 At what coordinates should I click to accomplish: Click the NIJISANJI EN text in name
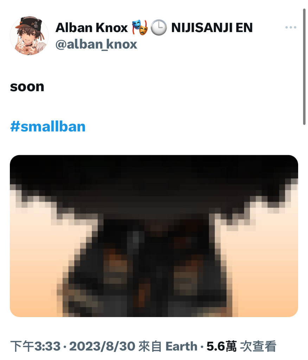coord(212,27)
